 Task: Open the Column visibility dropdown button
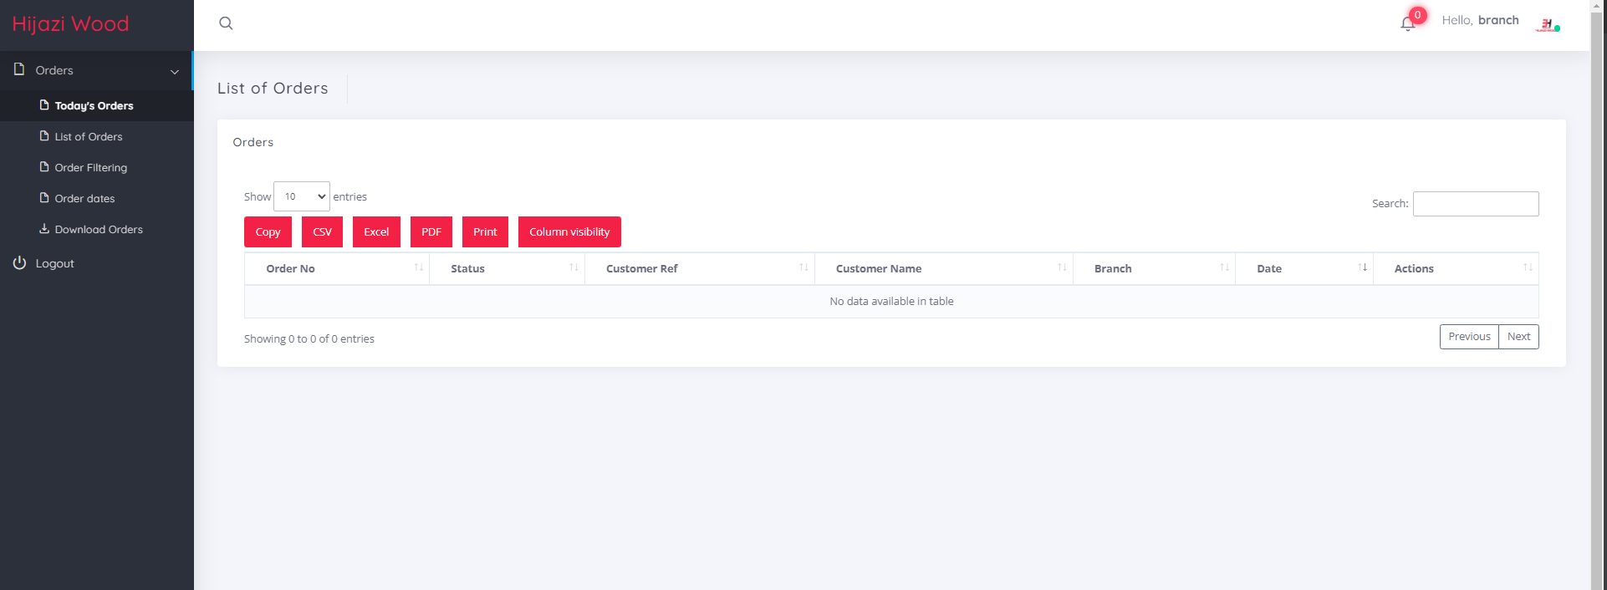click(x=569, y=232)
